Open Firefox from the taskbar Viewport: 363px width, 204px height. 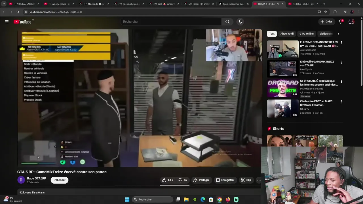click(x=228, y=199)
